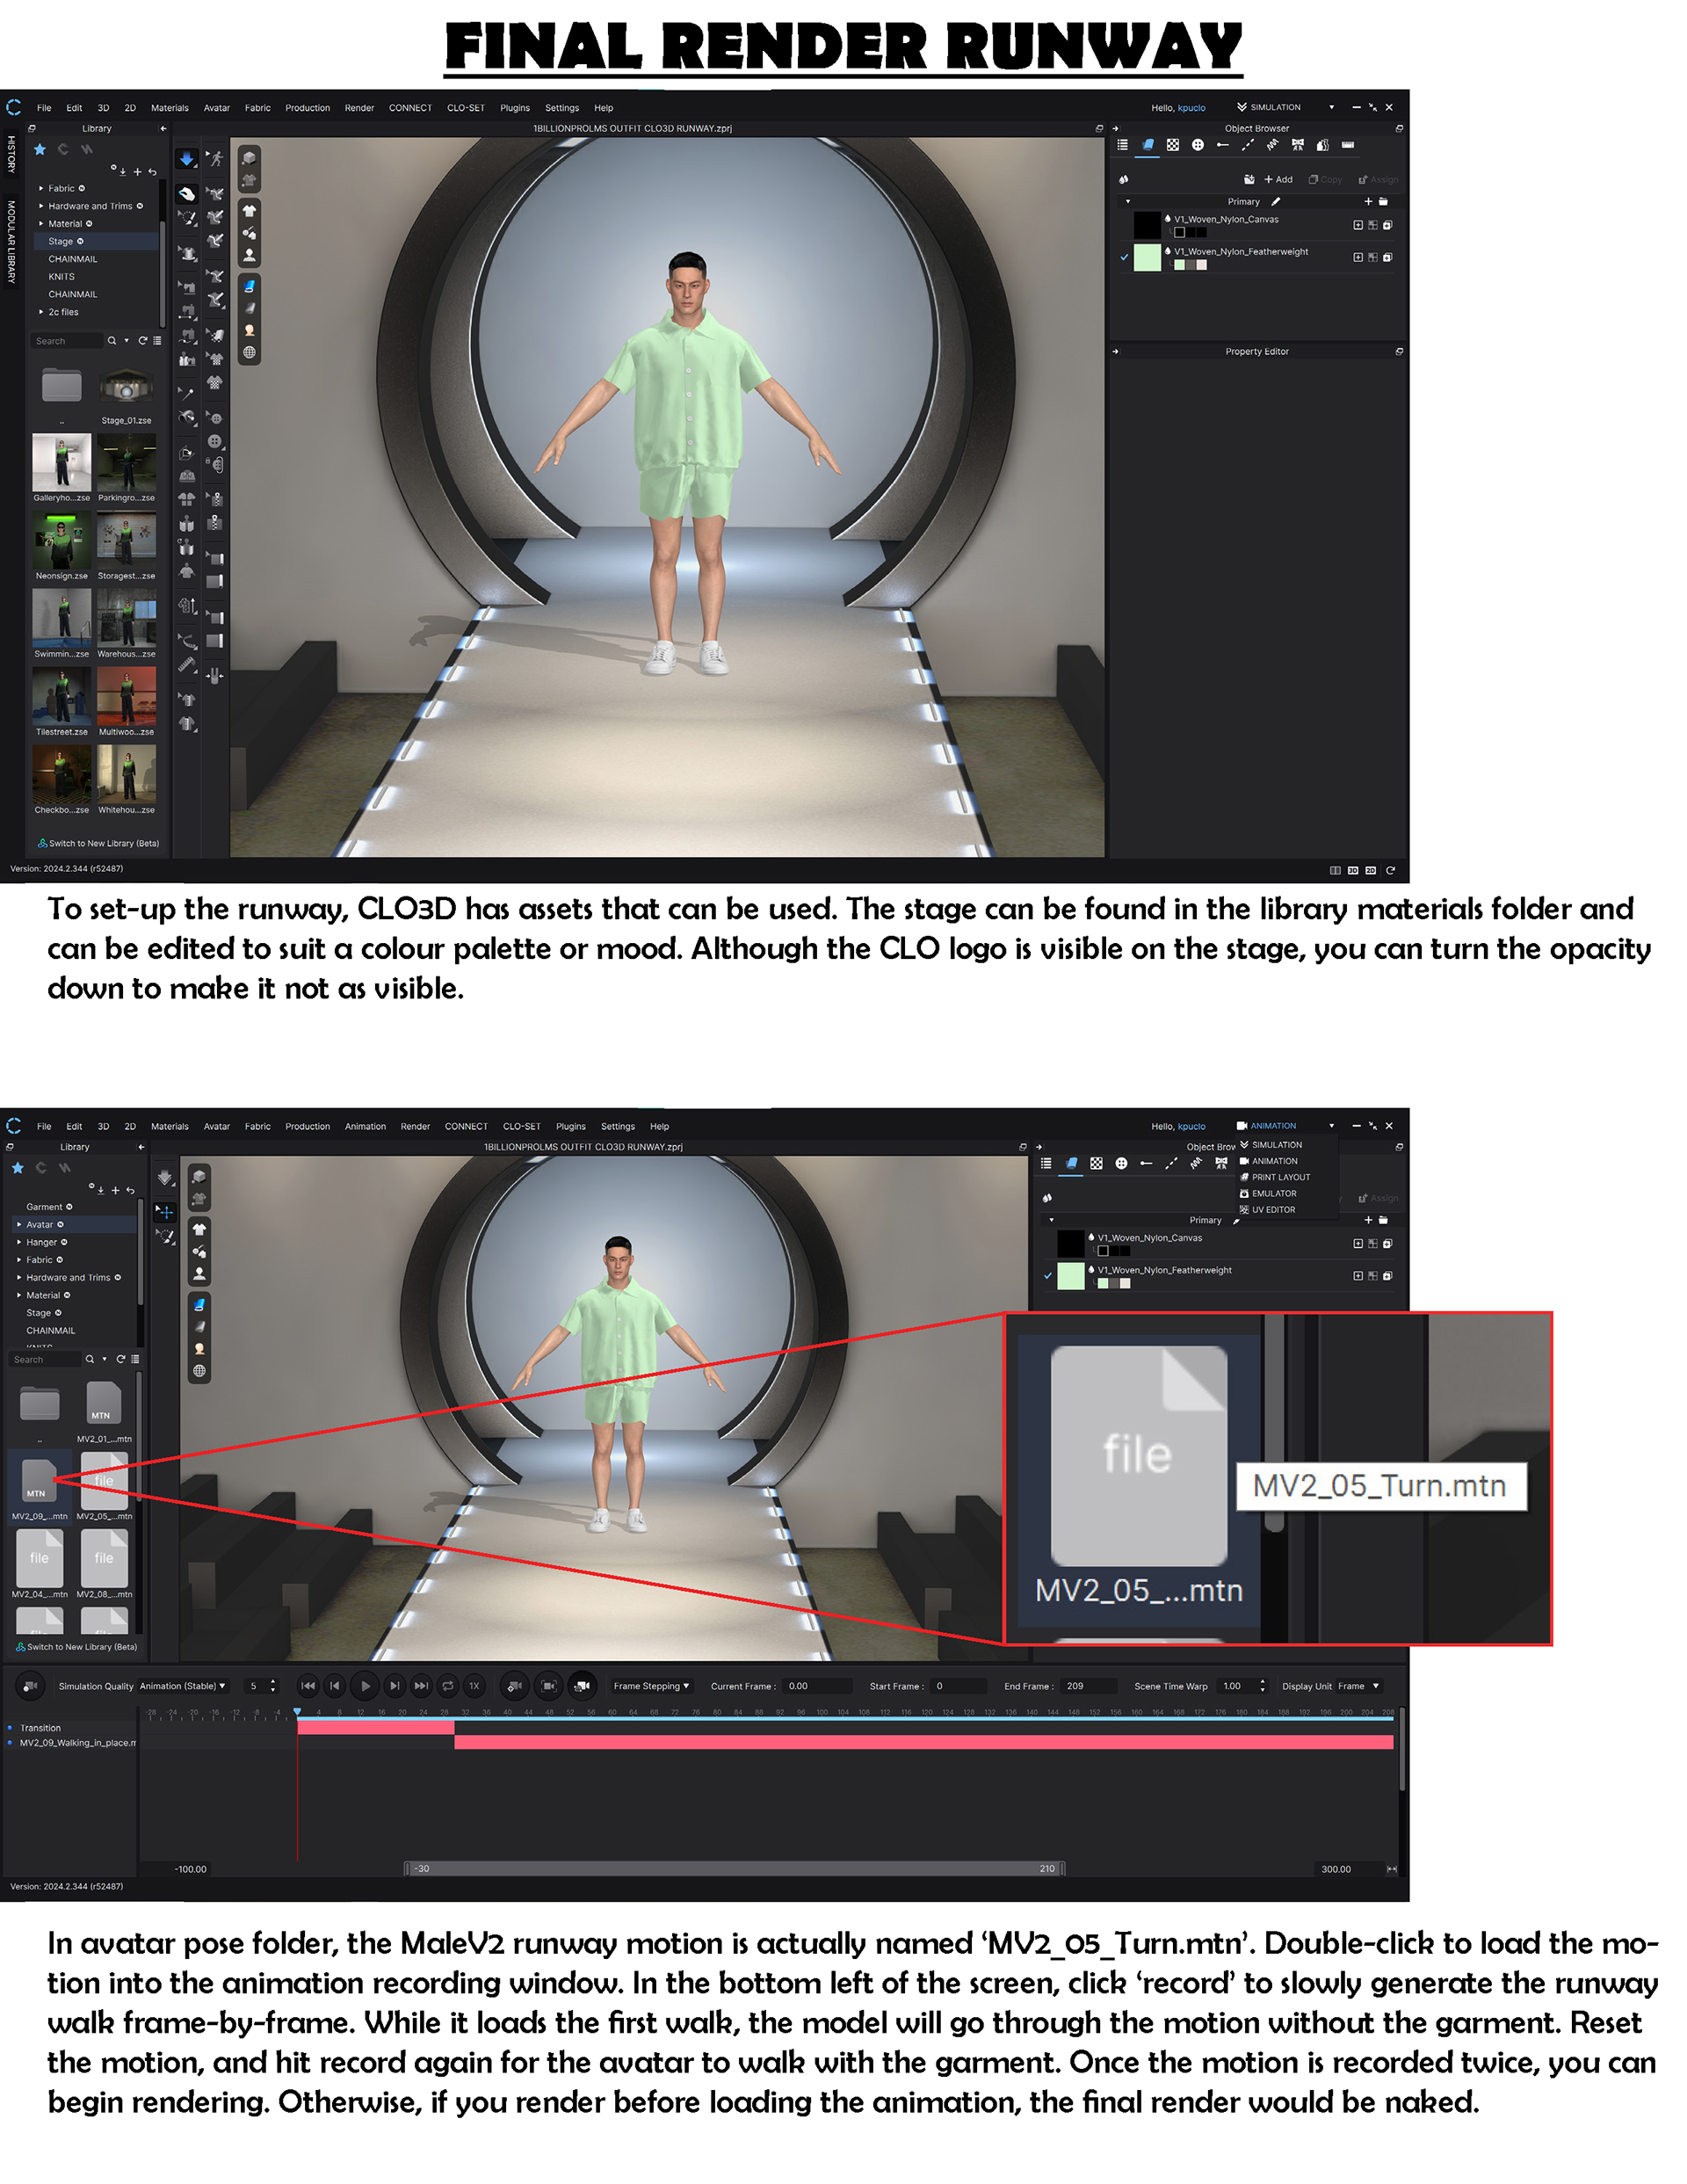1687x2184 pixels.
Task: Switch to list view in the top window's Library
Action: click(x=157, y=341)
